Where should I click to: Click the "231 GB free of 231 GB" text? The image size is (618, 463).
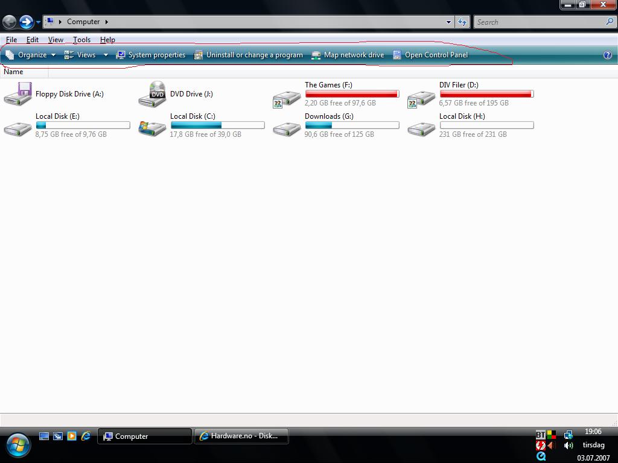[x=473, y=134]
